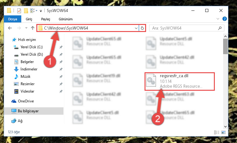The width and height of the screenshot is (237, 143).
Task: Click the Properties checkmark icon in the title bar
Action: tap(19, 11)
